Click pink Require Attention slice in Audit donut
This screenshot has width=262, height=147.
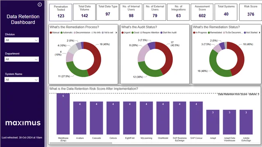click(142, 53)
